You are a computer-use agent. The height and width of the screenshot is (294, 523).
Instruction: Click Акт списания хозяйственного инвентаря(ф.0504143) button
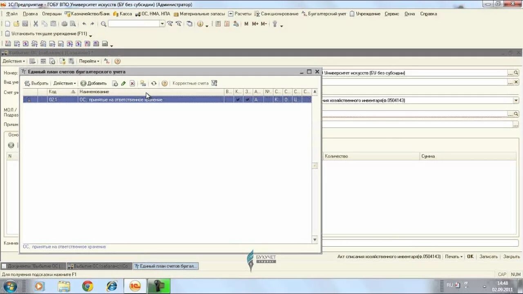389,257
